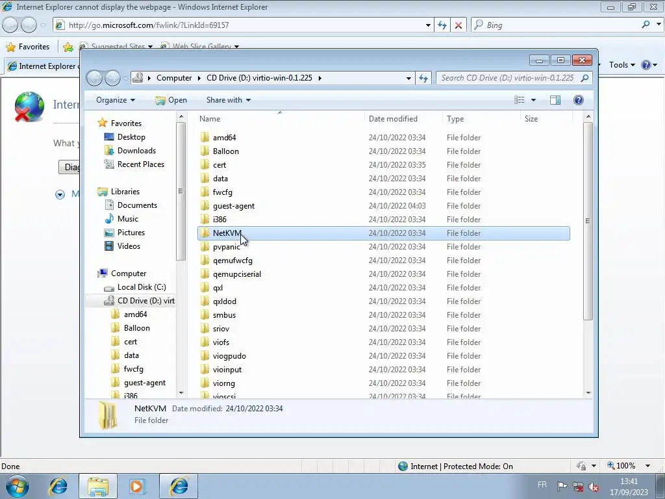Click the Computer breadcrumb segment
Screen dimensions: 665x499
pyautogui.click(x=174, y=78)
